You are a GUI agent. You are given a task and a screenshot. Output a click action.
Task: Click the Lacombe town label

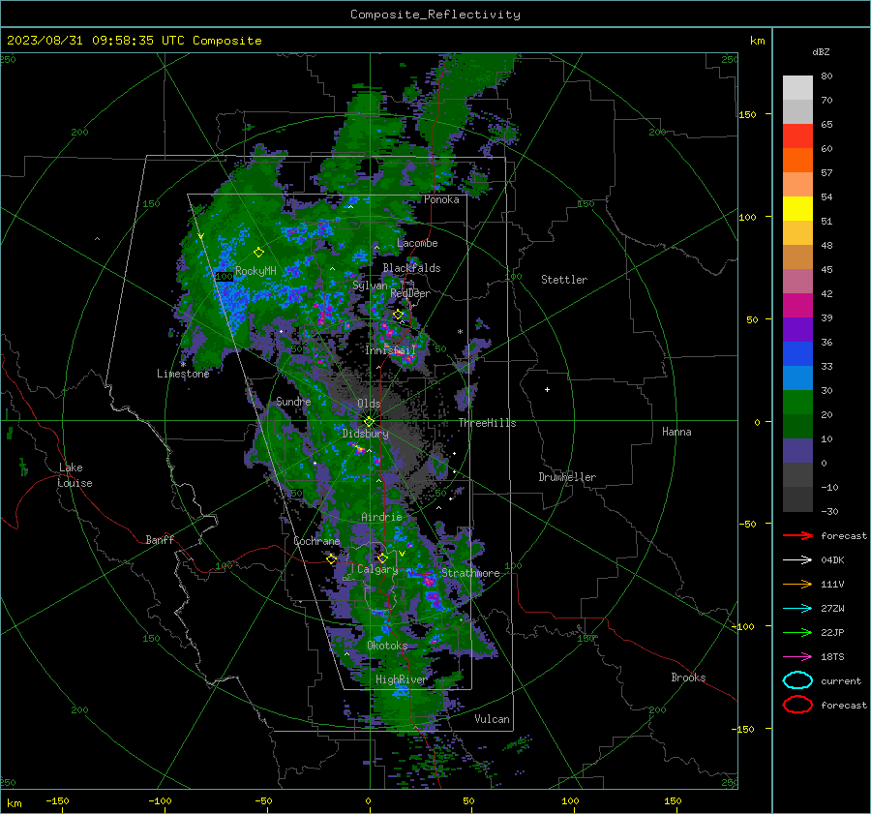[417, 243]
